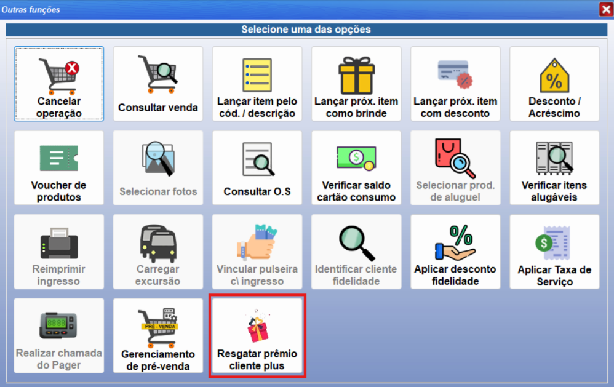This screenshot has width=614, height=387.
Task: Click Identificar cliente fidelidade tile
Action: point(356,252)
